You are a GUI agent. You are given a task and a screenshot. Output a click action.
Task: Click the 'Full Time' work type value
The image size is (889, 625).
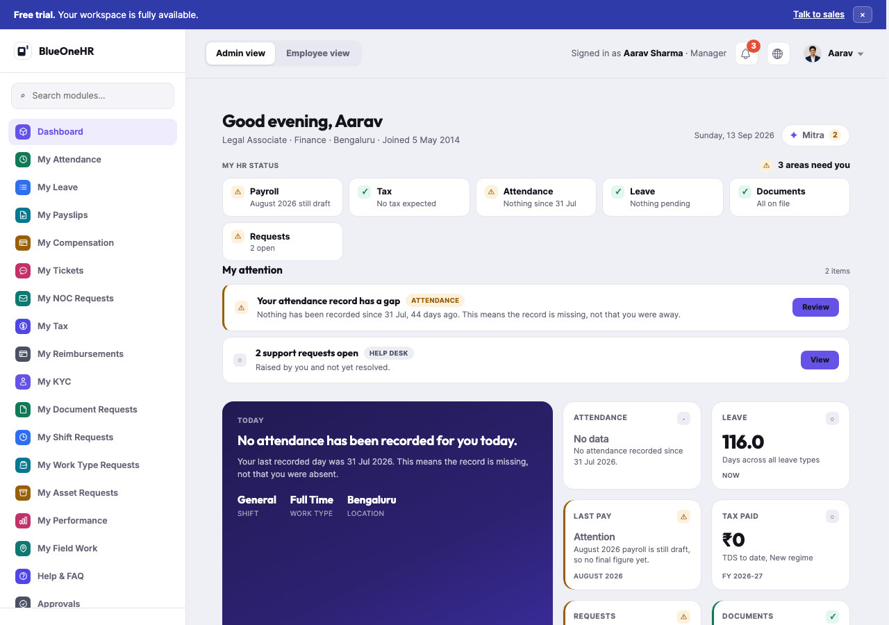[312, 500]
